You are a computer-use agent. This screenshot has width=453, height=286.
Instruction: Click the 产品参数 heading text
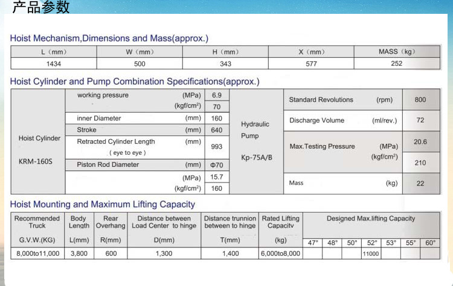[41, 7]
